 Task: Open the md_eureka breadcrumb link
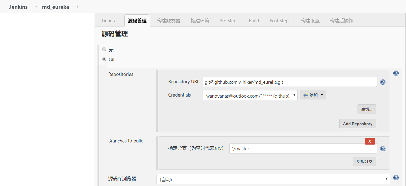pos(56,7)
